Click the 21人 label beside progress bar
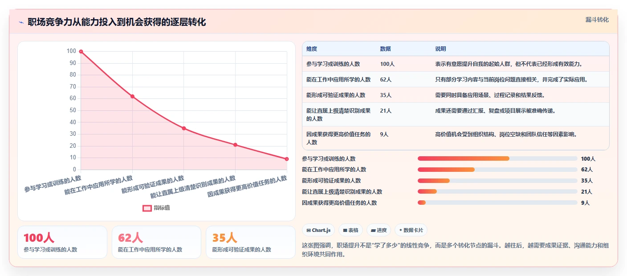 coord(586,192)
